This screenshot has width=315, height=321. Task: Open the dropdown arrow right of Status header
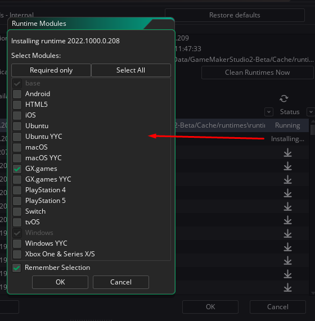pos(310,112)
